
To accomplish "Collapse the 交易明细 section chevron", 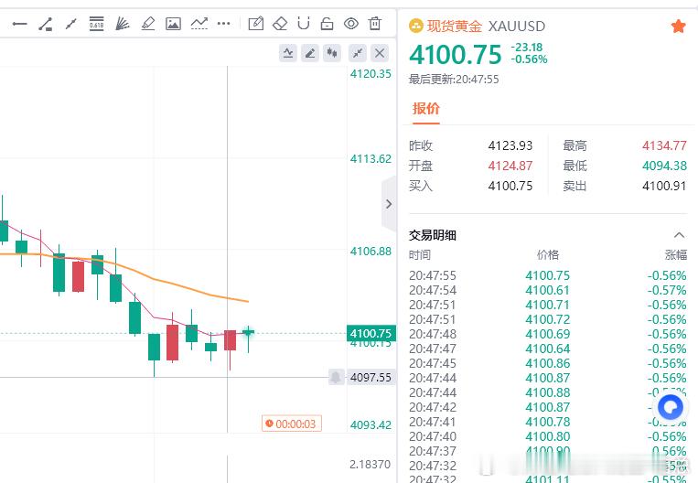I will pyautogui.click(x=679, y=235).
